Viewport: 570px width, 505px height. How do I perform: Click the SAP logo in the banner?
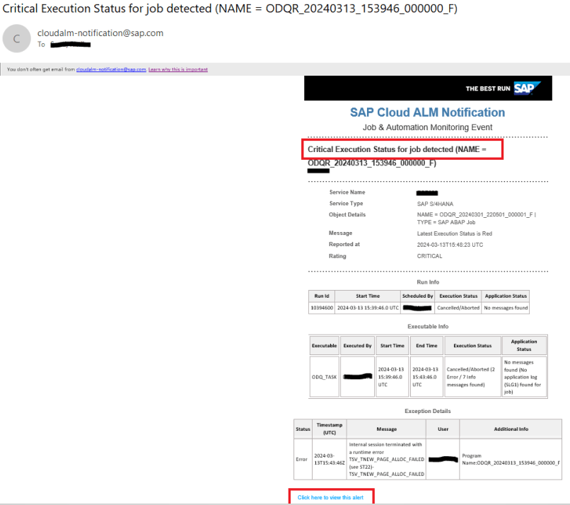coord(527,88)
